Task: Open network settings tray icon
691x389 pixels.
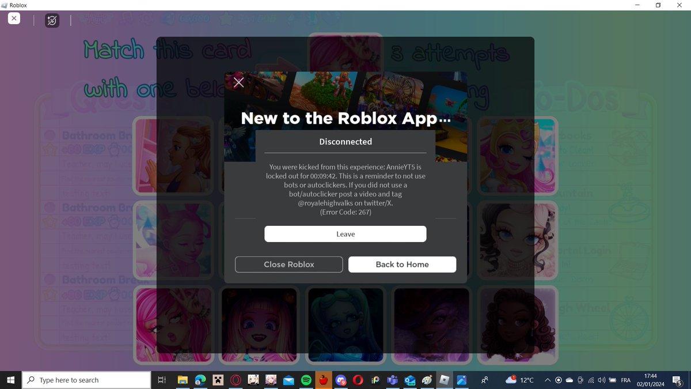Action: [x=591, y=380]
